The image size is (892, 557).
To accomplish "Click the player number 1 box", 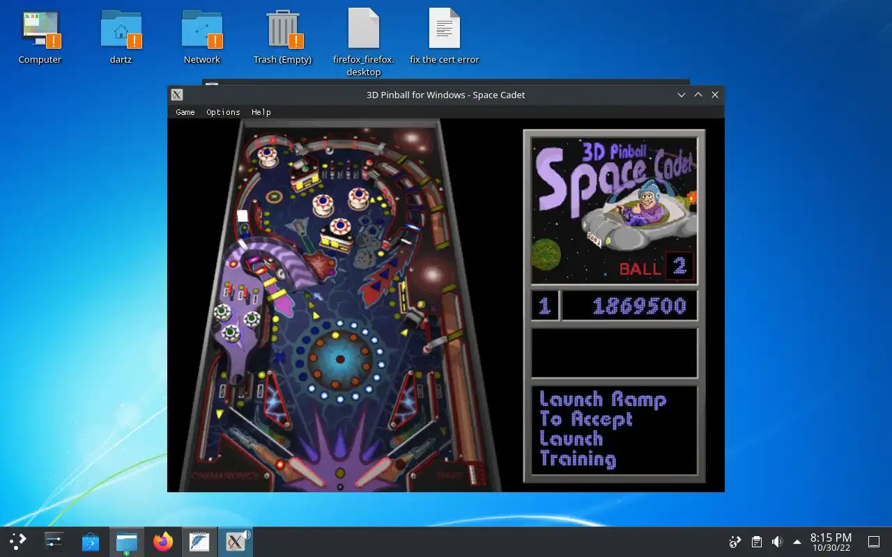I will 545,306.
